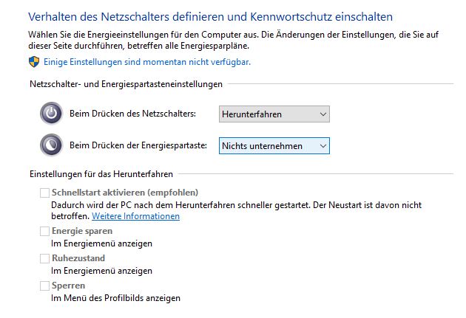Viewport: 466px width, 318px height.
Task: Toggle the 'Energie sparen' checkbox
Action: (44, 231)
